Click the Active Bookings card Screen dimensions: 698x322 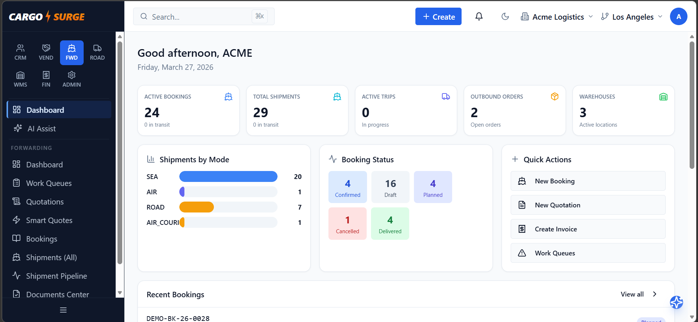(188, 110)
